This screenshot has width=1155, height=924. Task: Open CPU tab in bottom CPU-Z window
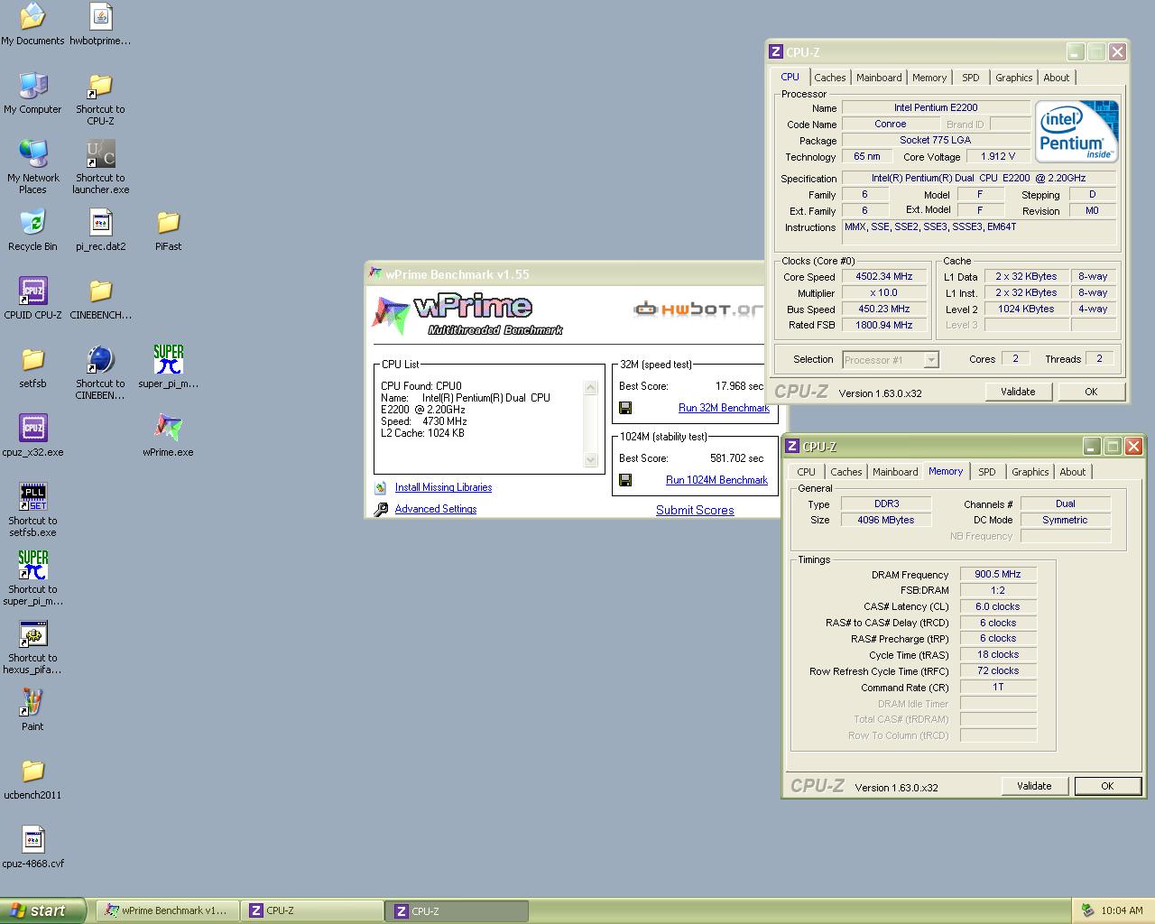point(807,472)
